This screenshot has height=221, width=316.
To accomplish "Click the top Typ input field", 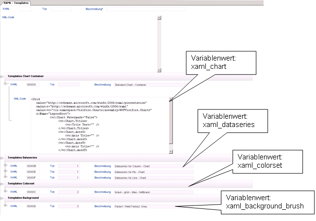I will click(61, 9).
